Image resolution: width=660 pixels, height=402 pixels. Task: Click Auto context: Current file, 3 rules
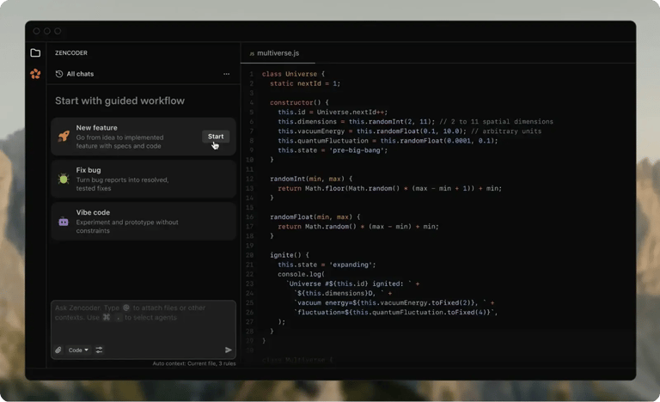(x=194, y=363)
